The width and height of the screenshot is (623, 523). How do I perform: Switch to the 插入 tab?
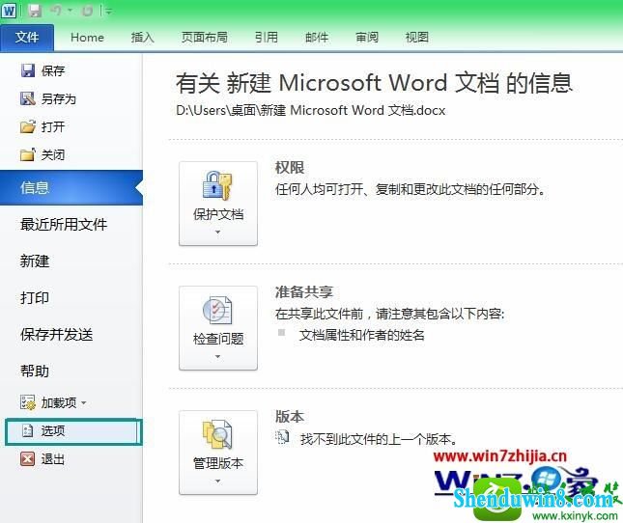pos(142,38)
